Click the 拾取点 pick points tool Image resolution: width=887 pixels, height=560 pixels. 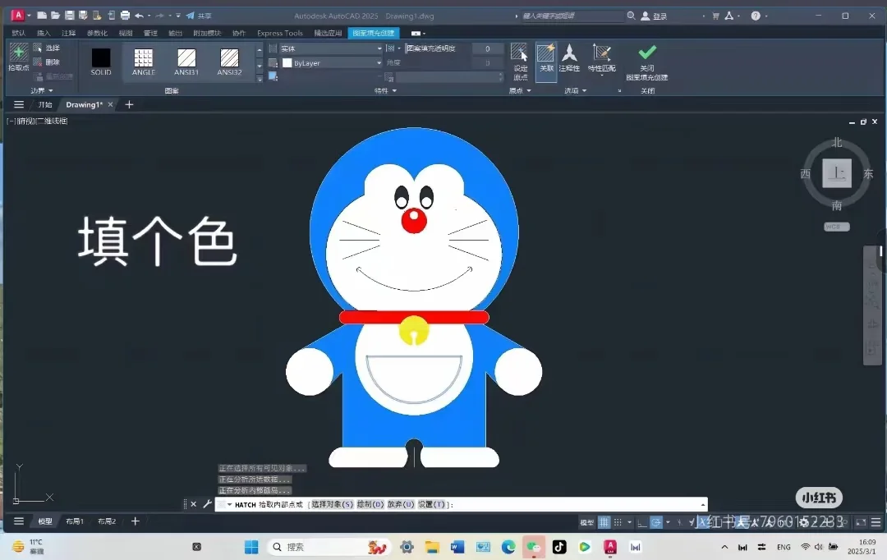point(18,57)
